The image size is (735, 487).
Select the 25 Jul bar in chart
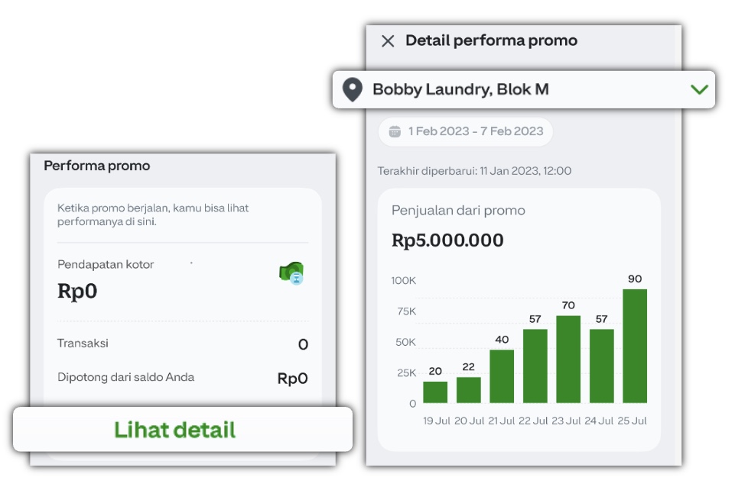[x=635, y=346]
